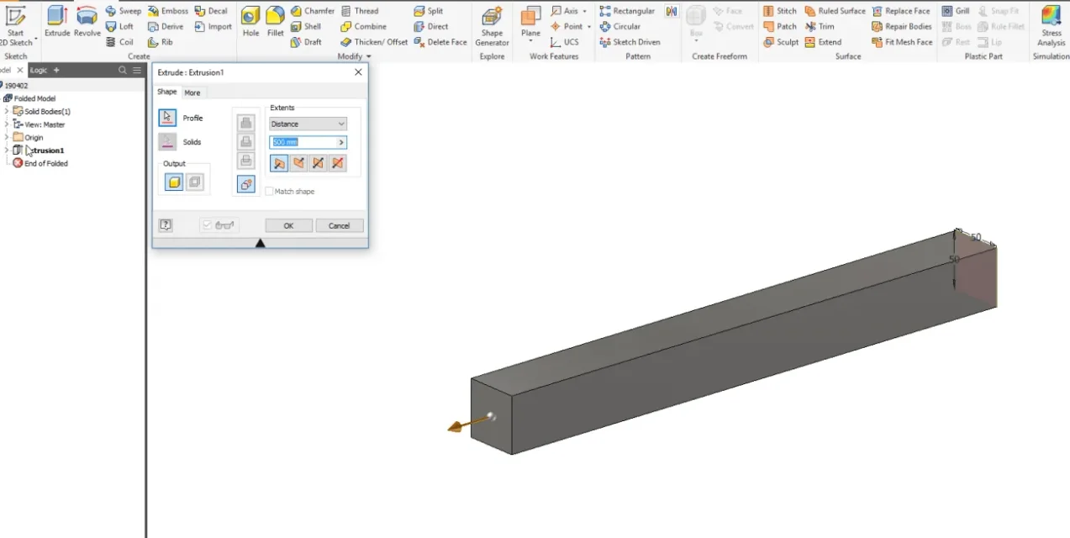This screenshot has height=538, width=1070.
Task: Choose the Derive command
Action: (166, 26)
